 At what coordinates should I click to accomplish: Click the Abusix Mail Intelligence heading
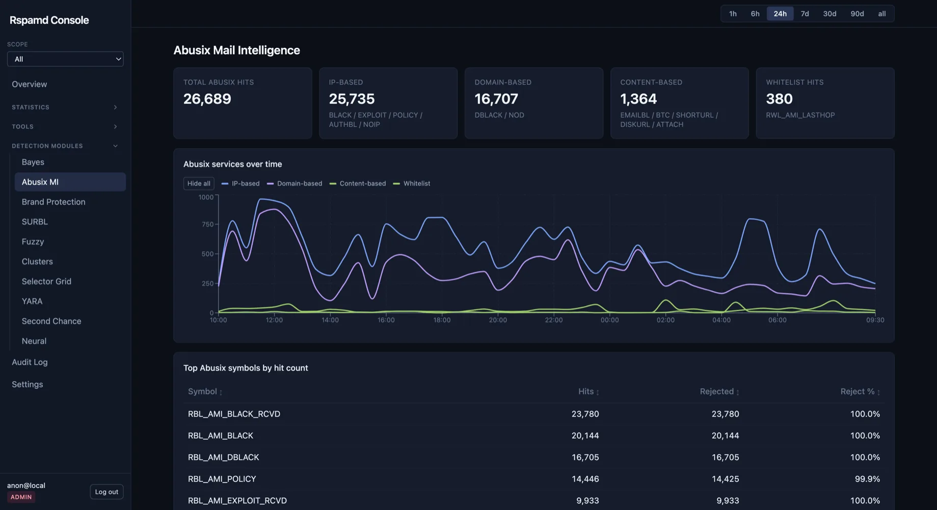point(236,50)
